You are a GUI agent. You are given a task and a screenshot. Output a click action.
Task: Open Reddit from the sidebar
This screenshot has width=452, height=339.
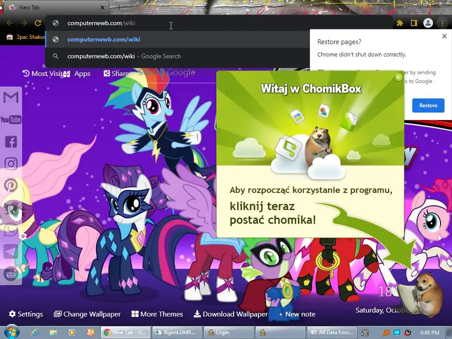coord(11,274)
